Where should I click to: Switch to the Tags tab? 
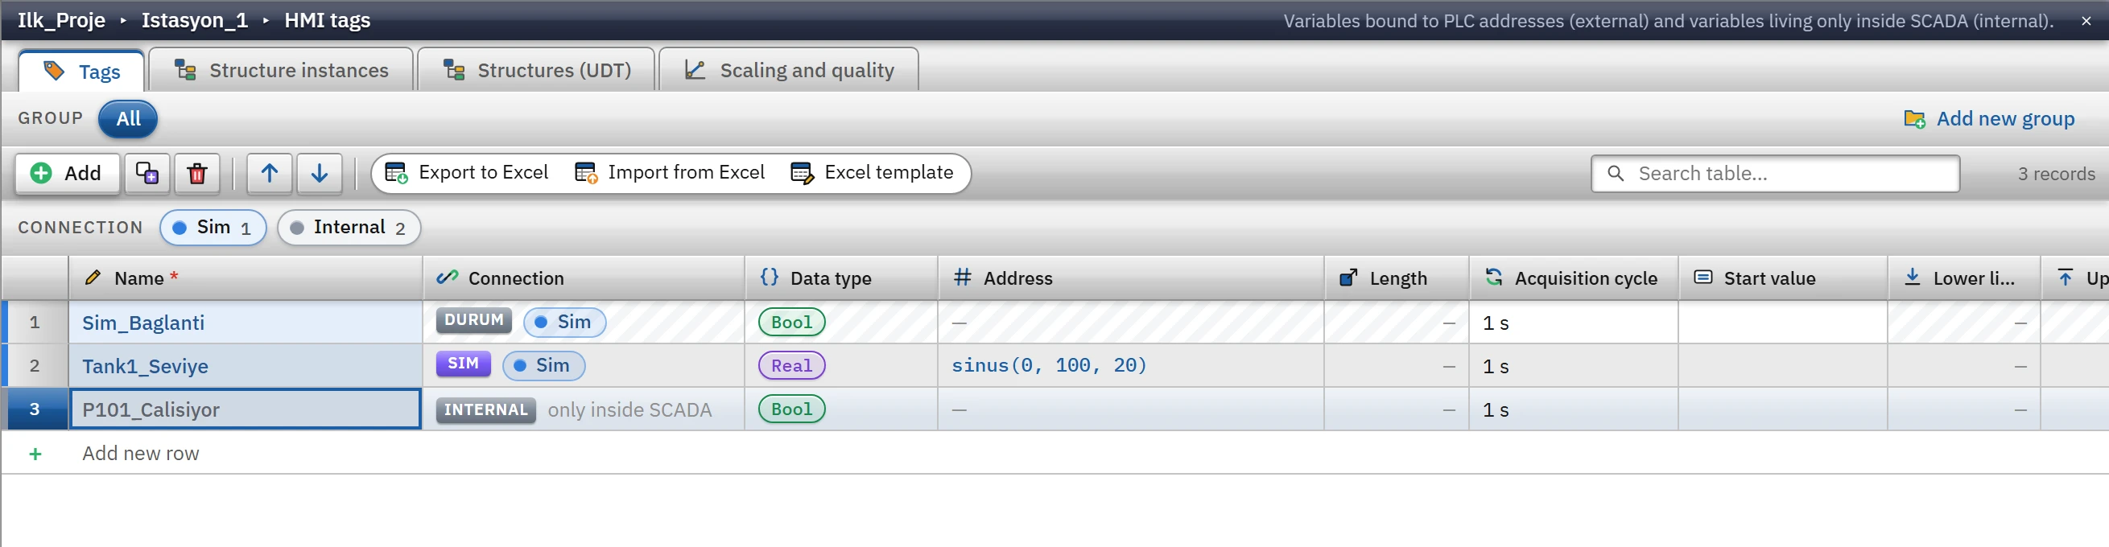82,71
